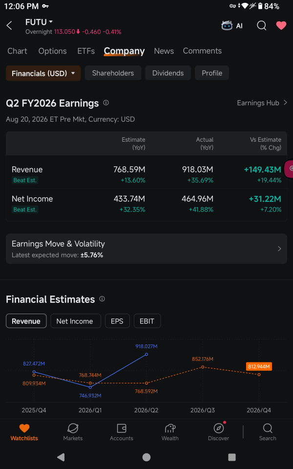Open Watchlists in bottom navigation
The height and width of the screenshot is (469, 293).
point(24,432)
